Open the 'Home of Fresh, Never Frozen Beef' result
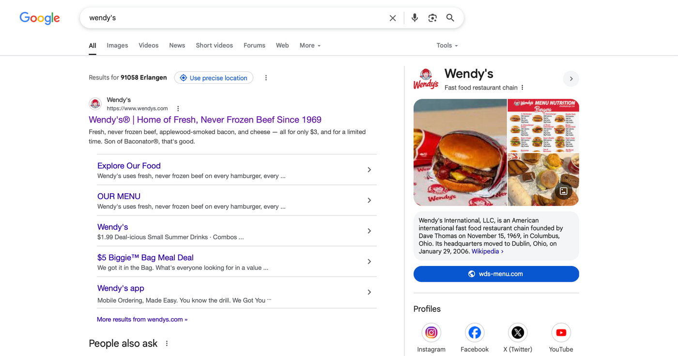The width and height of the screenshot is (678, 356). click(x=205, y=120)
